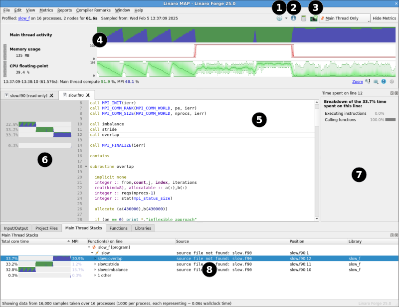The height and width of the screenshot is (307, 399).
Task: Click the clock time-display icon in toolbar
Action: tap(279, 18)
